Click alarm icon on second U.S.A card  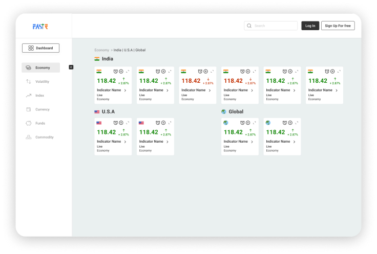click(x=158, y=123)
